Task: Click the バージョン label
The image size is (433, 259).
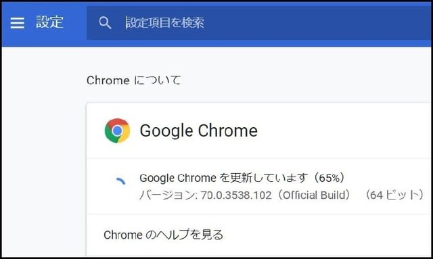Action: tap(167, 195)
